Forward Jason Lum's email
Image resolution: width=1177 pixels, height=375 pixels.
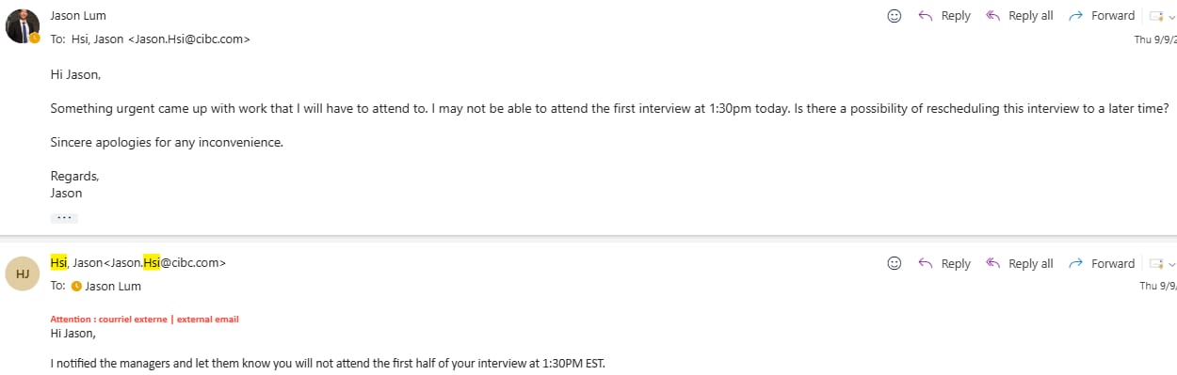(1102, 16)
